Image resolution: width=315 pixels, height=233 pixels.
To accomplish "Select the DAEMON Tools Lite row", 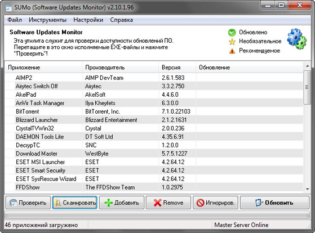I will click(x=154, y=137).
